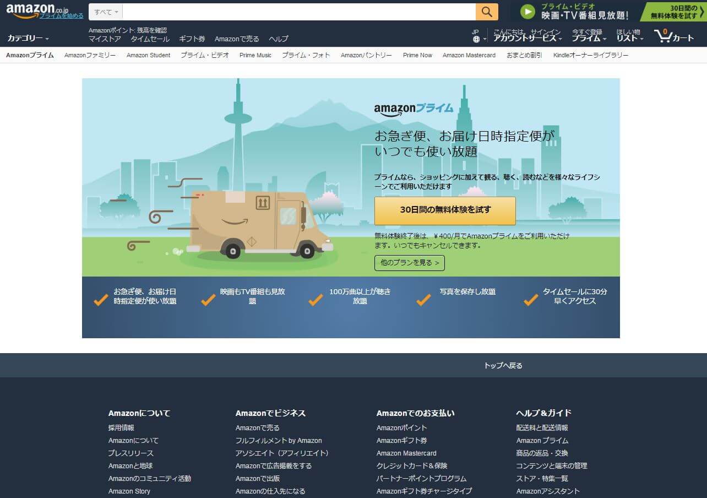707x498 pixels.
Task: Open footer link 配送料と配送情報
Action: pos(542,427)
